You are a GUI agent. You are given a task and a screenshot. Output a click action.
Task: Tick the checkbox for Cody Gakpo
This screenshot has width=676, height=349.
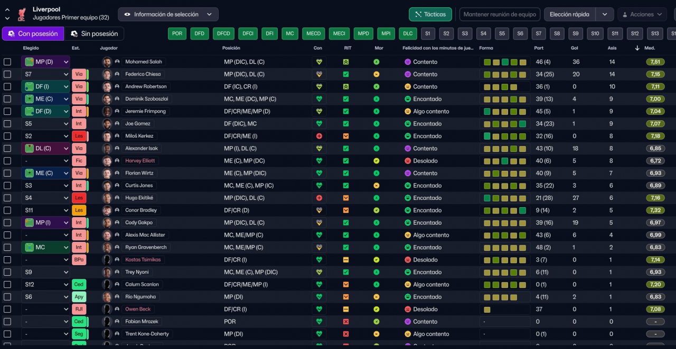[x=7, y=222]
